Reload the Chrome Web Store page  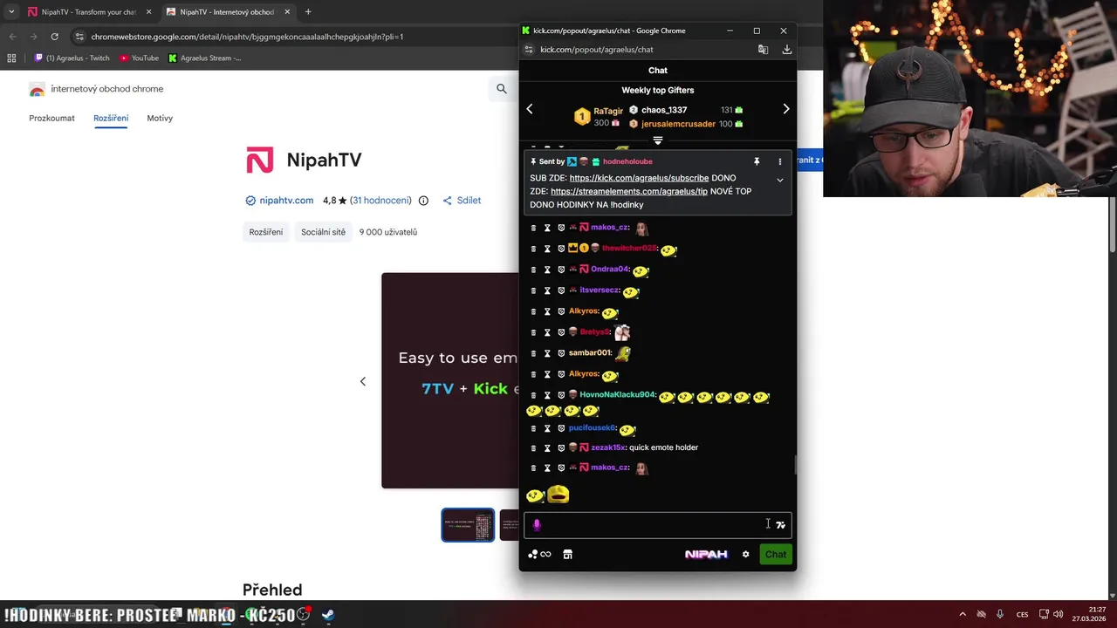pos(54,37)
